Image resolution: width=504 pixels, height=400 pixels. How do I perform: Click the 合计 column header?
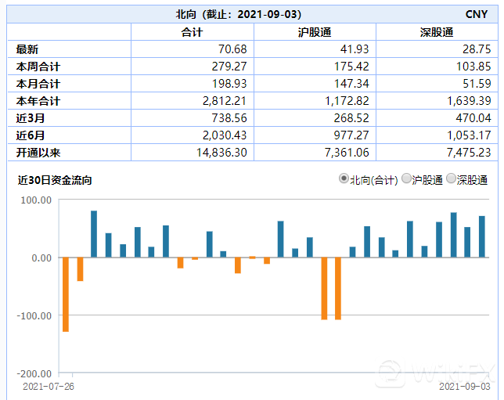[193, 32]
